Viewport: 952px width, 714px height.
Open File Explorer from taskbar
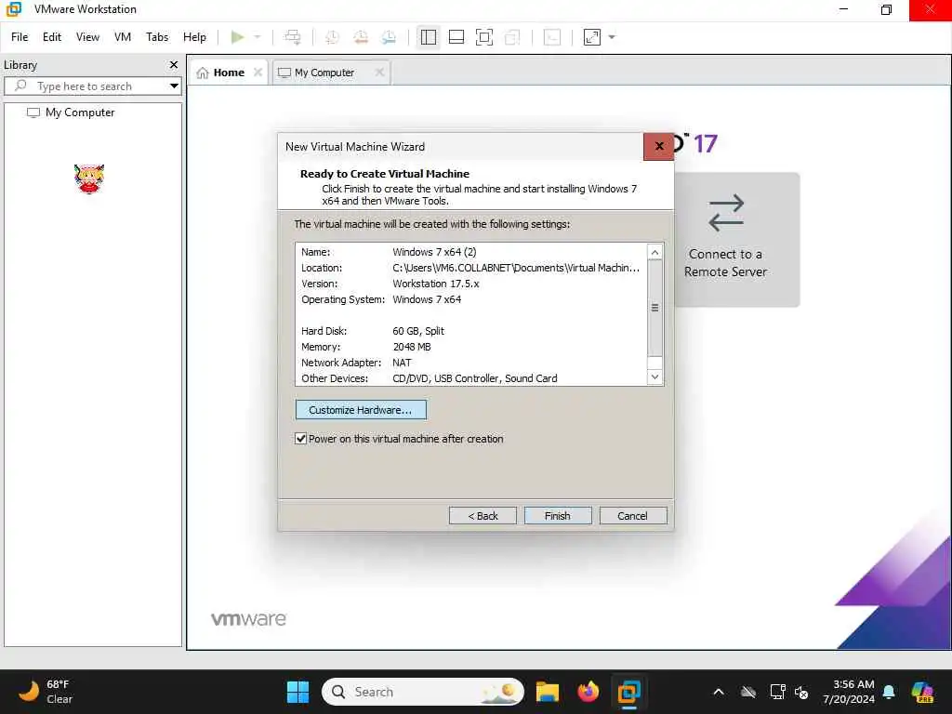tap(547, 692)
